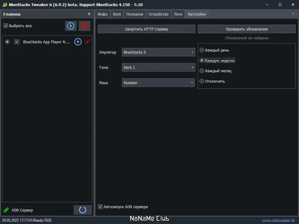The width and height of the screenshot is (299, 224).
Task: Click Запустить HTTP Сервер button
Action: pyautogui.click(x=146, y=29)
